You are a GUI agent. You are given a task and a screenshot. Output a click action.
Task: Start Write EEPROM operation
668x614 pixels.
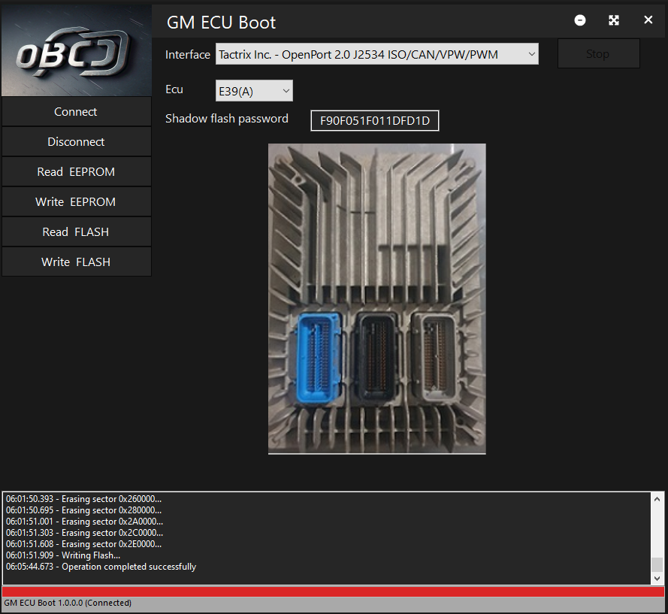[x=77, y=201]
